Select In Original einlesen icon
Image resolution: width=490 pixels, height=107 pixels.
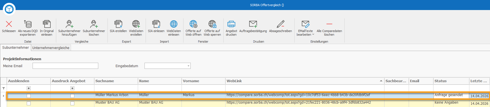[x=46, y=24]
